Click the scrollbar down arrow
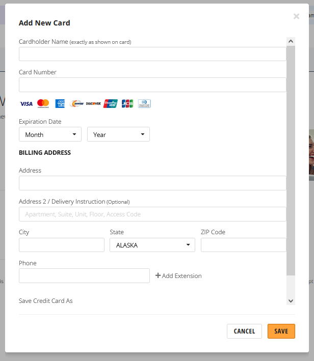Screen dimensions: 314x361 (x=291, y=301)
